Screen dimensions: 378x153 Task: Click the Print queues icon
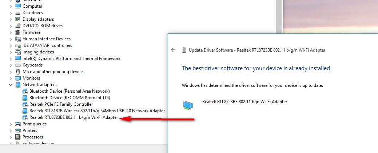click(x=18, y=124)
